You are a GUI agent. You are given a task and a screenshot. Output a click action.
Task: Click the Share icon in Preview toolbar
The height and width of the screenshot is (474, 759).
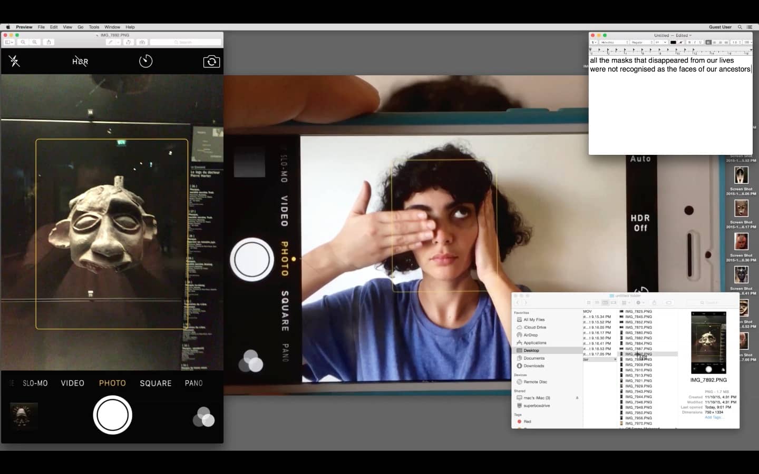(x=48, y=42)
